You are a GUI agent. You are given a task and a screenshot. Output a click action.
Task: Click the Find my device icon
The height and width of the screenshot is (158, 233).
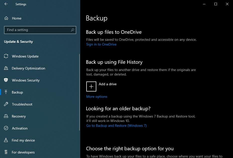click(x=6, y=140)
